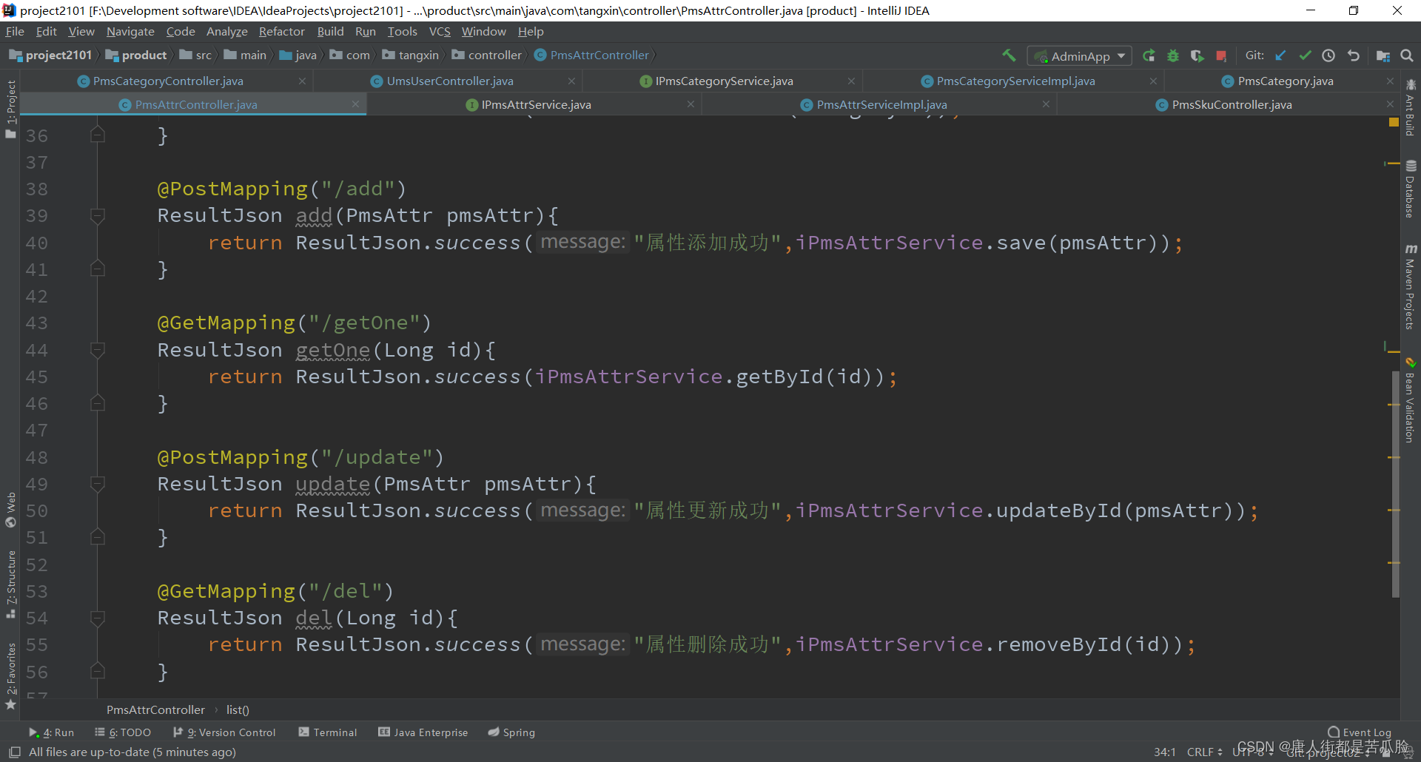The width and height of the screenshot is (1421, 762).
Task: Click the fold end marker at line 56
Action: 97,671
